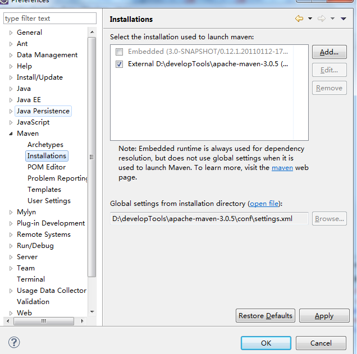The height and width of the screenshot is (354, 357).
Task: Cancel the Preferences dialog
Action: pos(321,343)
